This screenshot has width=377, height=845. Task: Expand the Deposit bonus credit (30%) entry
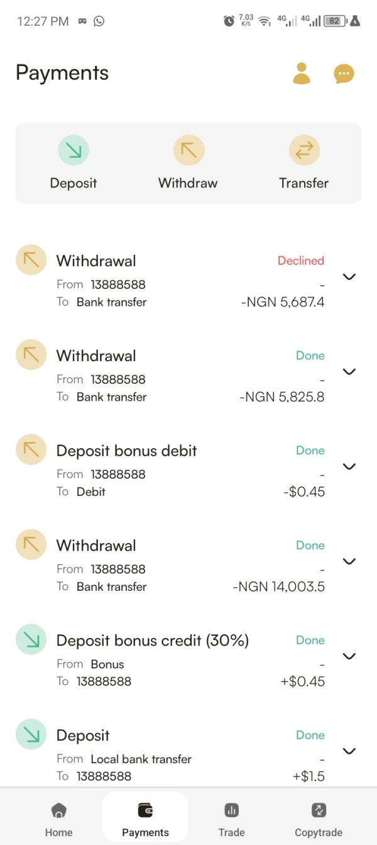(349, 656)
